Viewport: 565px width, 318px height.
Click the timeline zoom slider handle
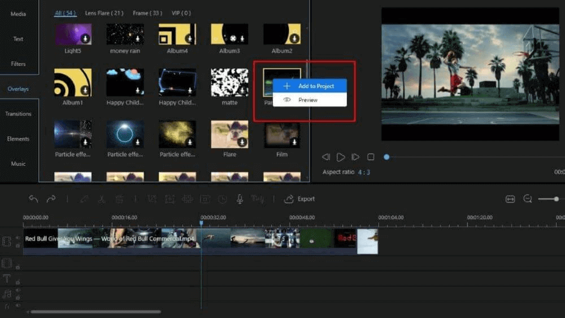(557, 199)
